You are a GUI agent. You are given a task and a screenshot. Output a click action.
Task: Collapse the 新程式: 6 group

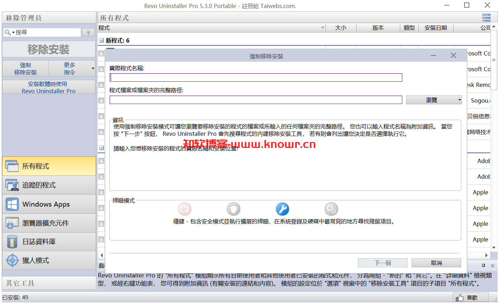pyautogui.click(x=101, y=40)
